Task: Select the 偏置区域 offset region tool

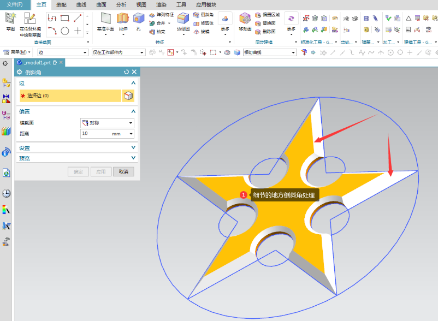Action: pos(267,15)
